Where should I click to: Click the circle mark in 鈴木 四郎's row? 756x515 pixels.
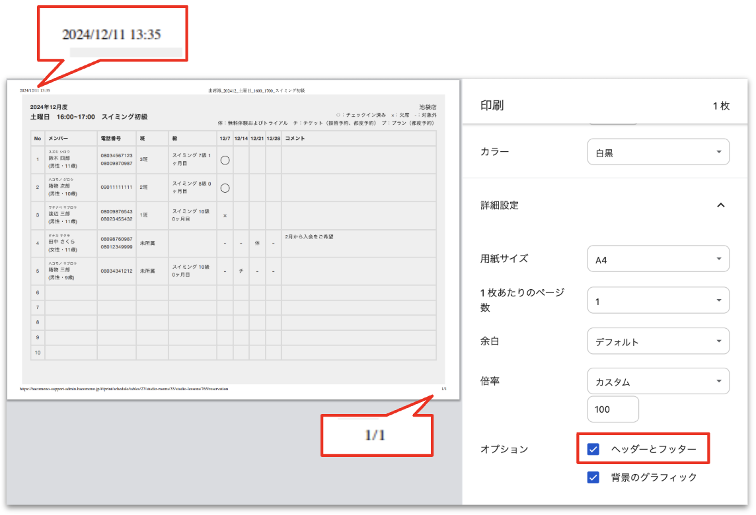coord(225,160)
